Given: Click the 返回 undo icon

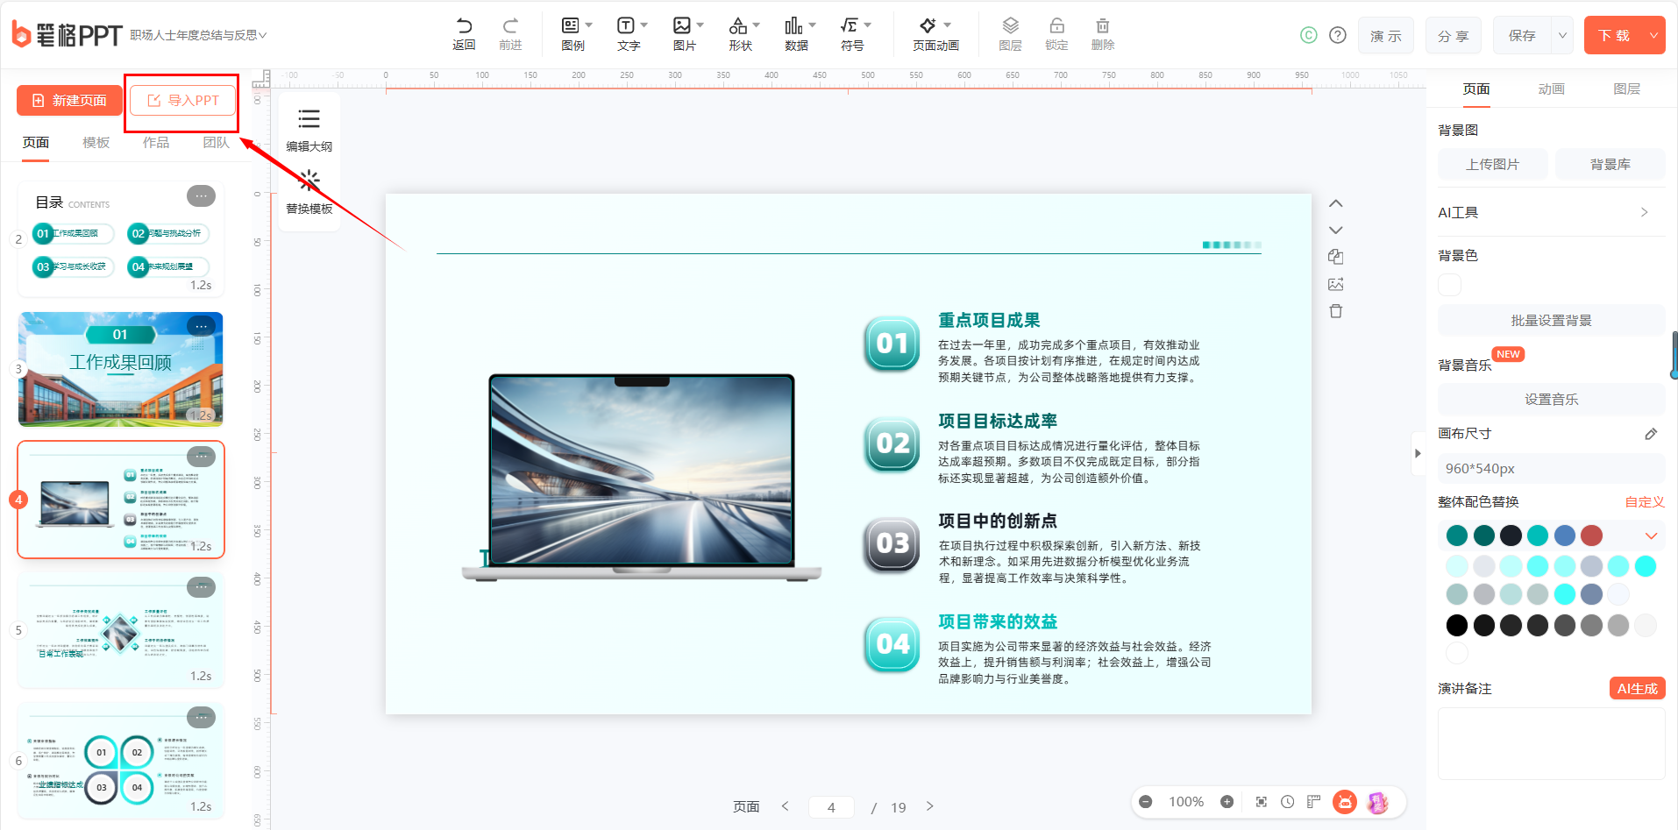Looking at the screenshot, I should click(x=464, y=34).
